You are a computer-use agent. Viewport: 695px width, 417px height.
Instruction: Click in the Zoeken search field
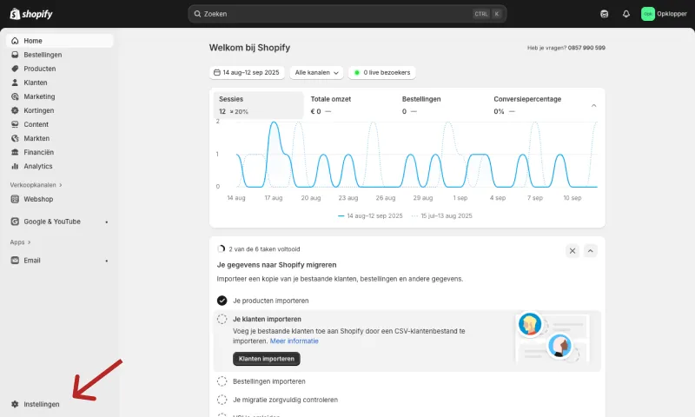(347, 14)
